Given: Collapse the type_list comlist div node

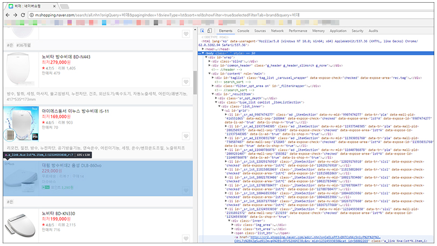Looking at the screenshot, I should coord(216,102).
